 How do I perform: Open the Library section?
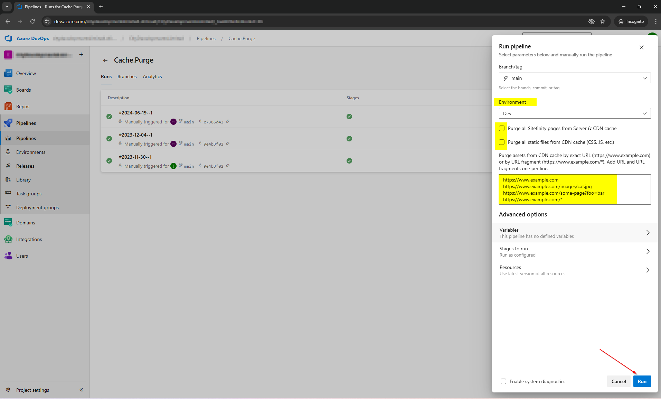tap(23, 179)
